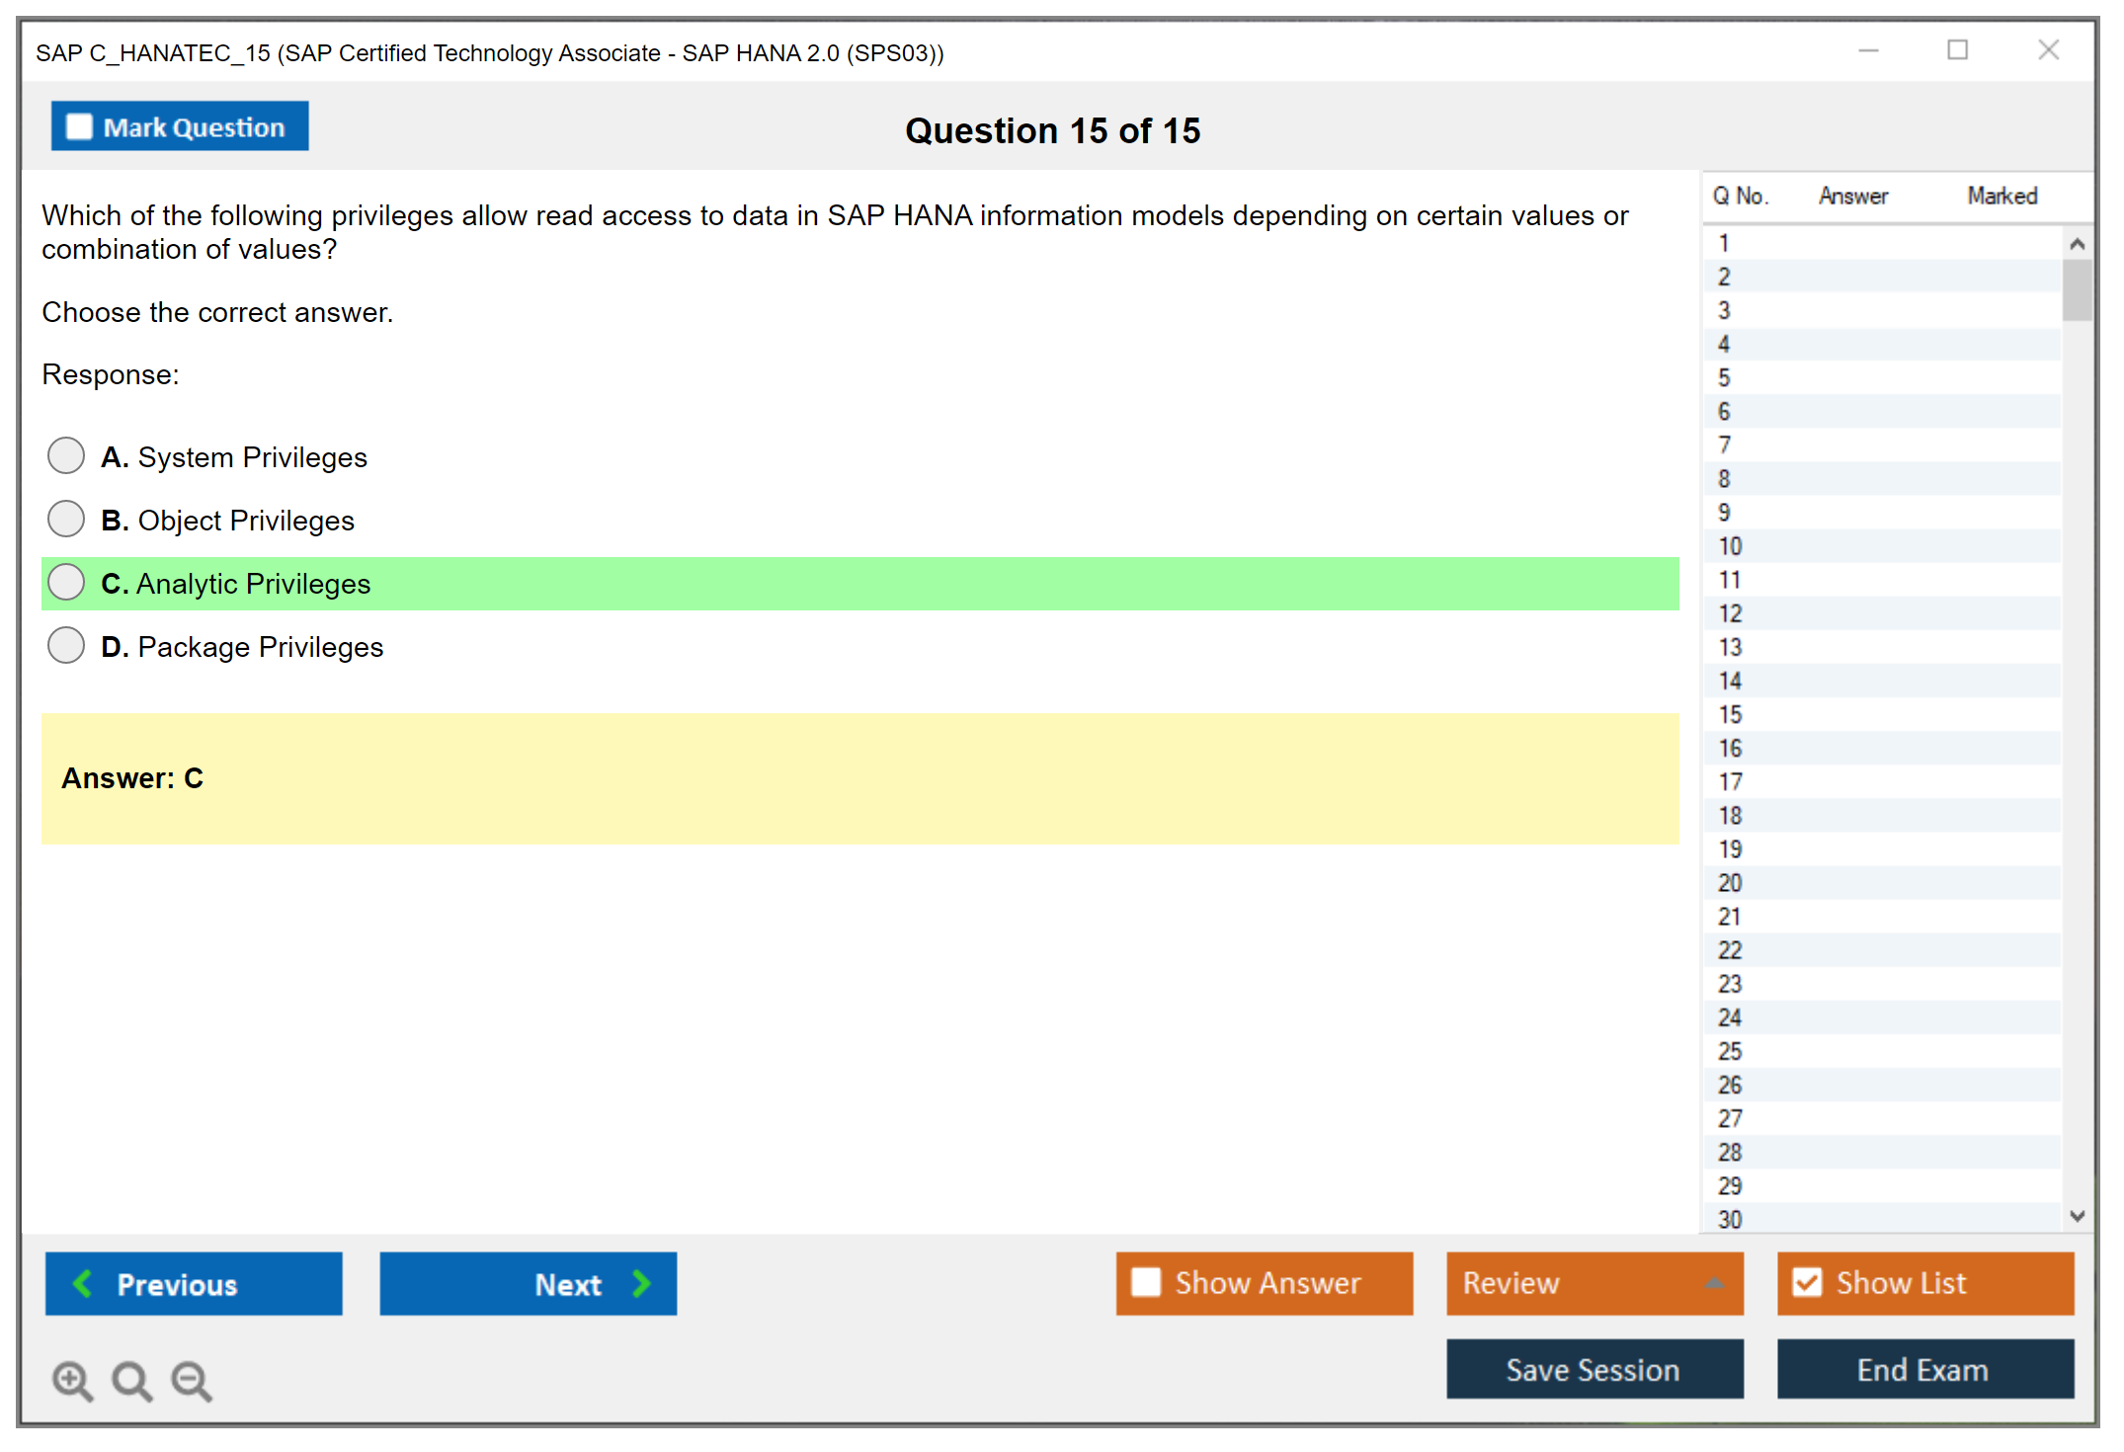Click the zoom in magnifier icon
This screenshot has width=2124, height=1452.
click(72, 1380)
